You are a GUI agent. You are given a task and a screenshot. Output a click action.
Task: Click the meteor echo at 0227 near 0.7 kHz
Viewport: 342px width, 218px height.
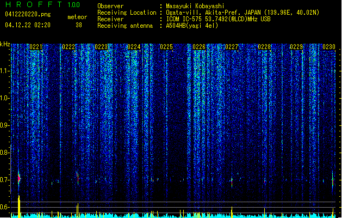click(x=232, y=182)
